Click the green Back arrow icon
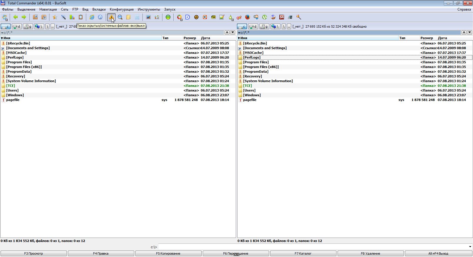 pyautogui.click(x=15, y=17)
